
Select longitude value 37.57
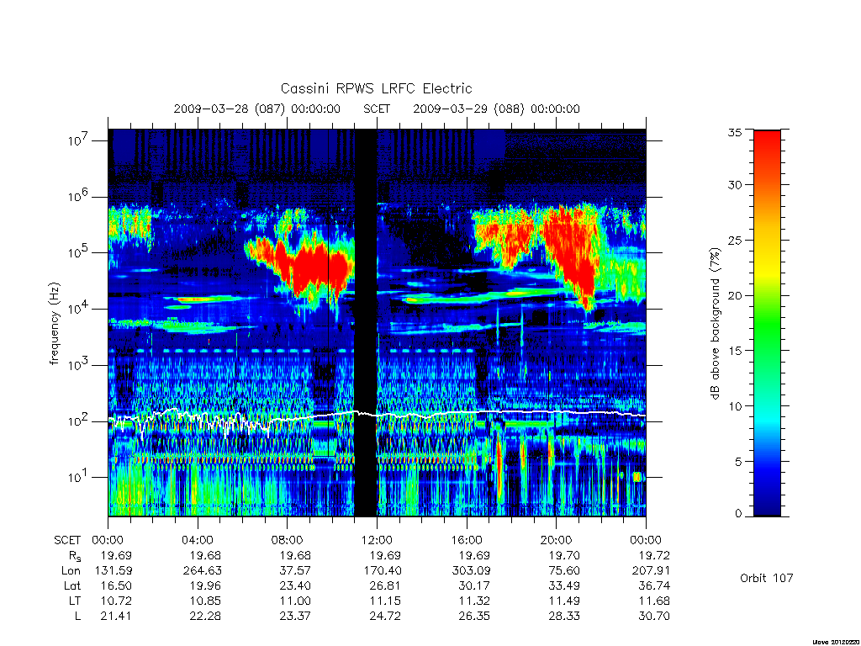[295, 571]
